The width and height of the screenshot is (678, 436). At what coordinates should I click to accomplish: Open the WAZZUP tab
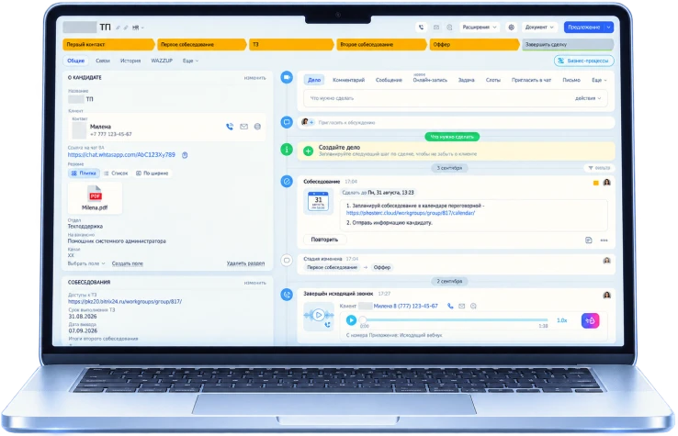162,61
